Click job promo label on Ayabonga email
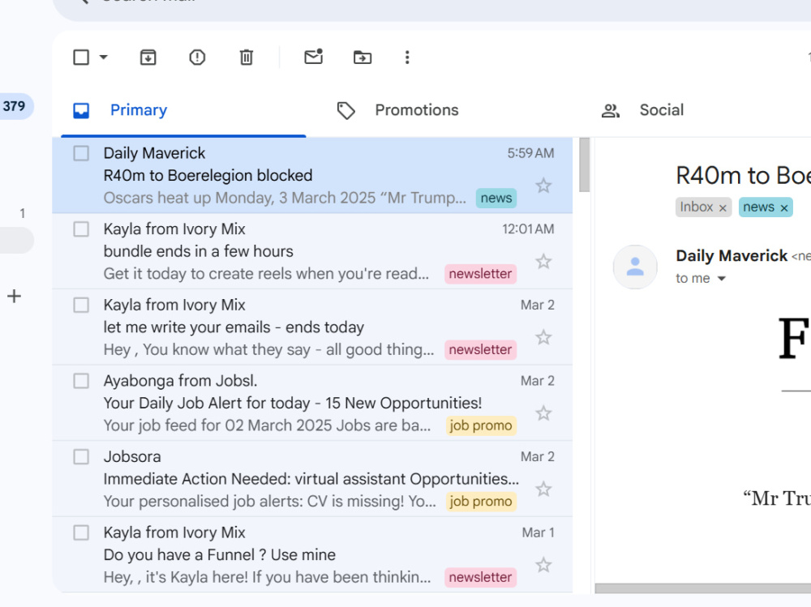Image resolution: width=811 pixels, height=607 pixels. pos(481,425)
